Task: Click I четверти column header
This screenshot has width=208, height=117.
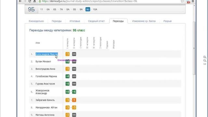Action: click(67, 43)
